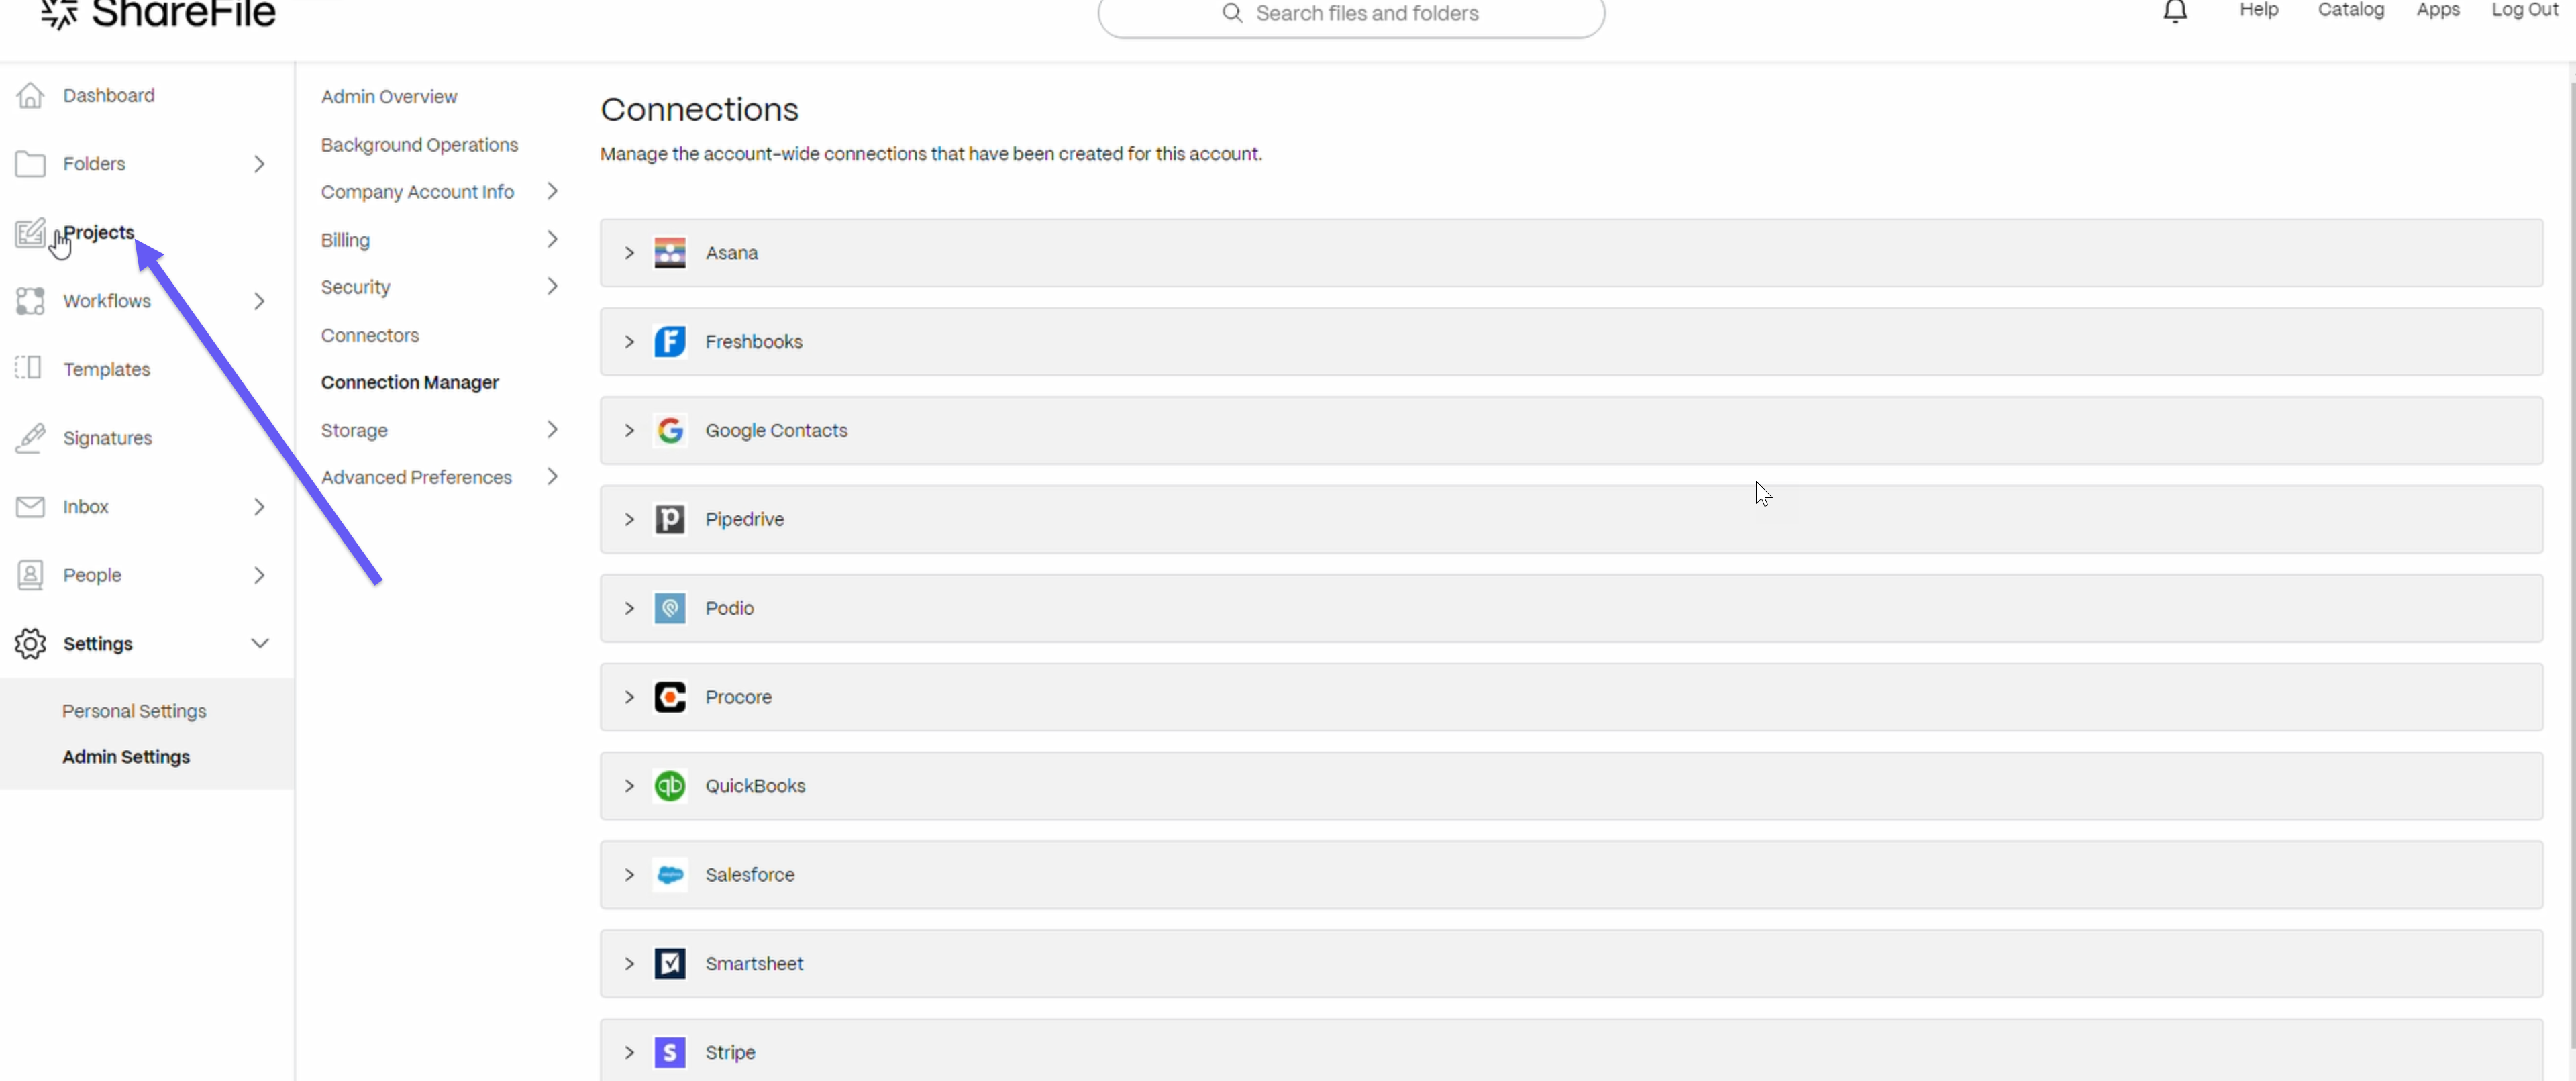The image size is (2576, 1081).
Task: Expand the Security submenu arrow
Action: point(552,286)
